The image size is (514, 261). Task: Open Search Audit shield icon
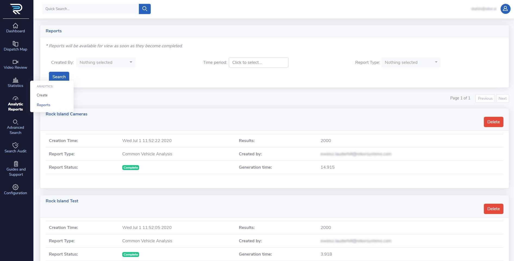pyautogui.click(x=15, y=145)
